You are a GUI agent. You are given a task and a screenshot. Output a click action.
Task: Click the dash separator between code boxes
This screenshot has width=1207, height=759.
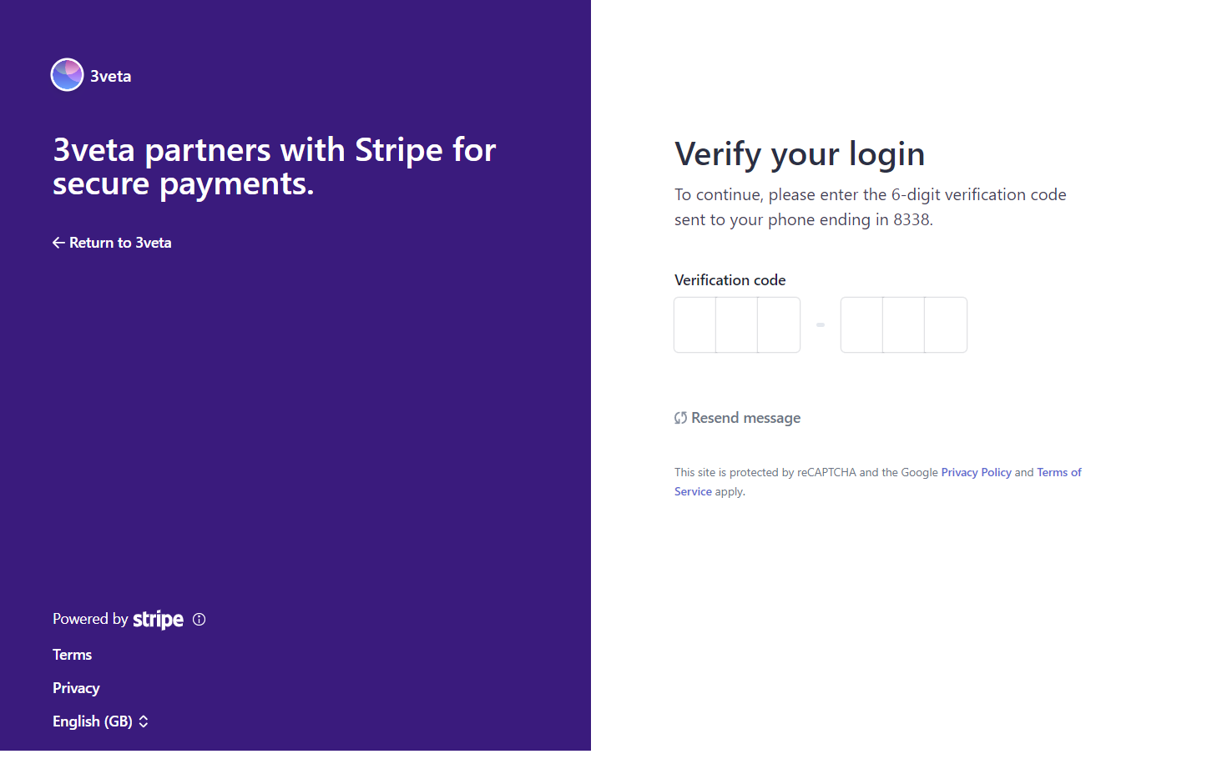click(820, 324)
